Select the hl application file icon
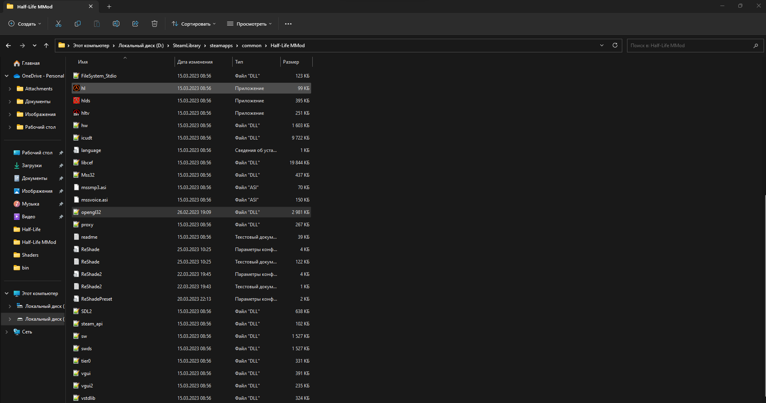The height and width of the screenshot is (403, 766). [76, 88]
